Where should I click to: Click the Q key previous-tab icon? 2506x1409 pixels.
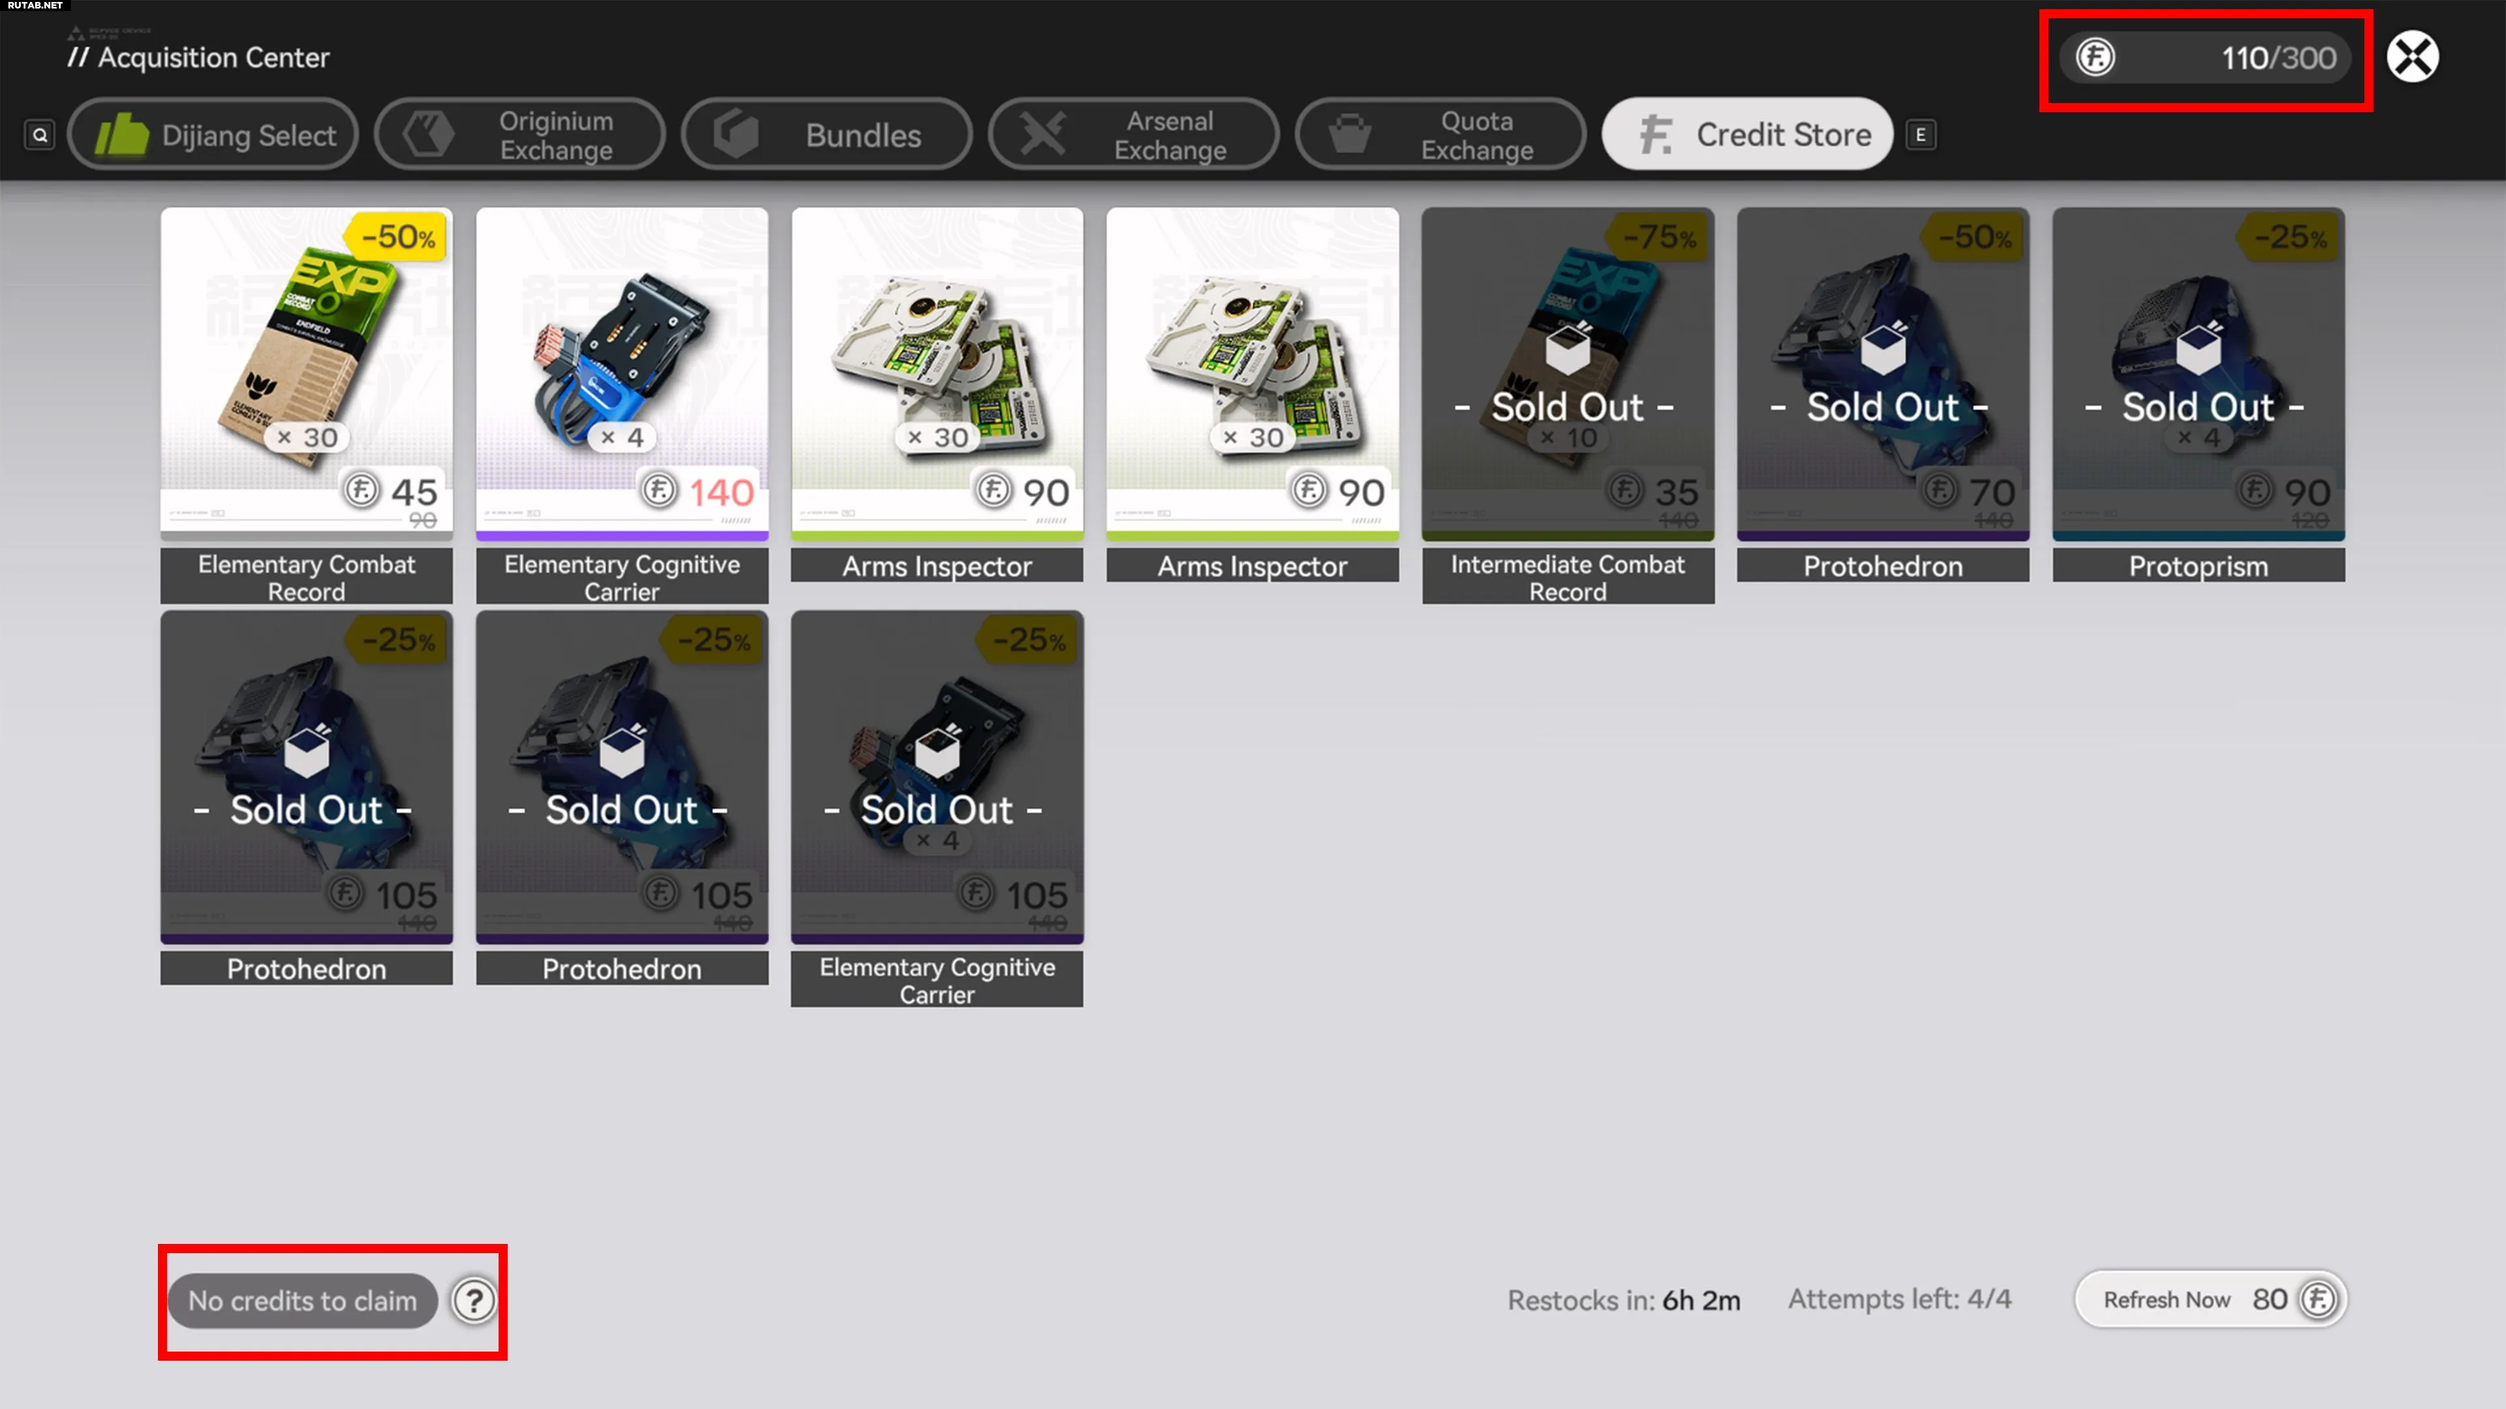click(40, 135)
